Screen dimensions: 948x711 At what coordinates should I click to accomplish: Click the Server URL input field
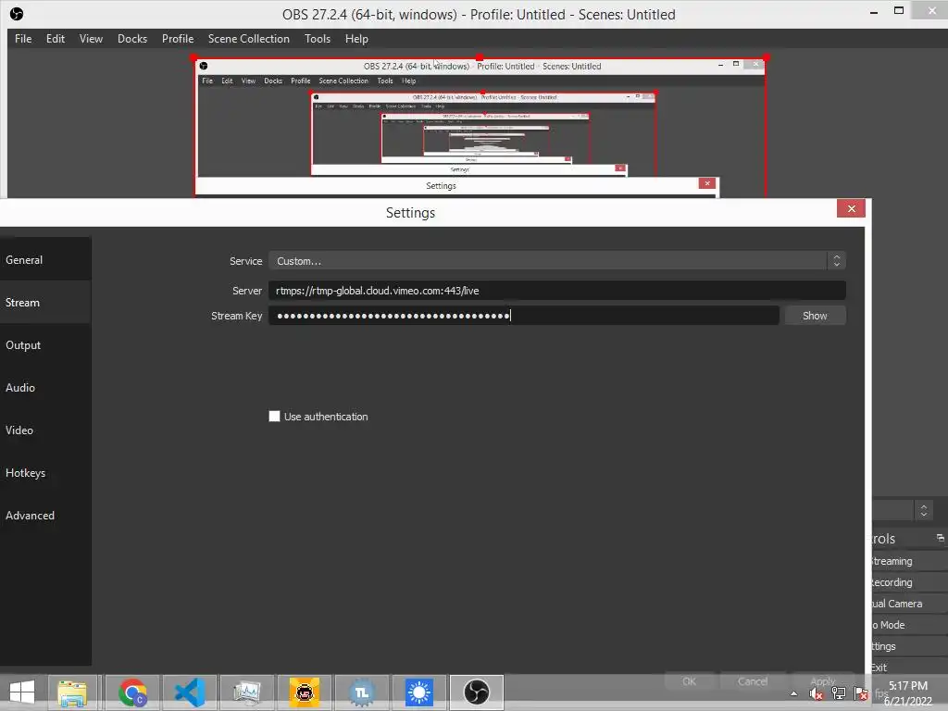click(x=556, y=291)
